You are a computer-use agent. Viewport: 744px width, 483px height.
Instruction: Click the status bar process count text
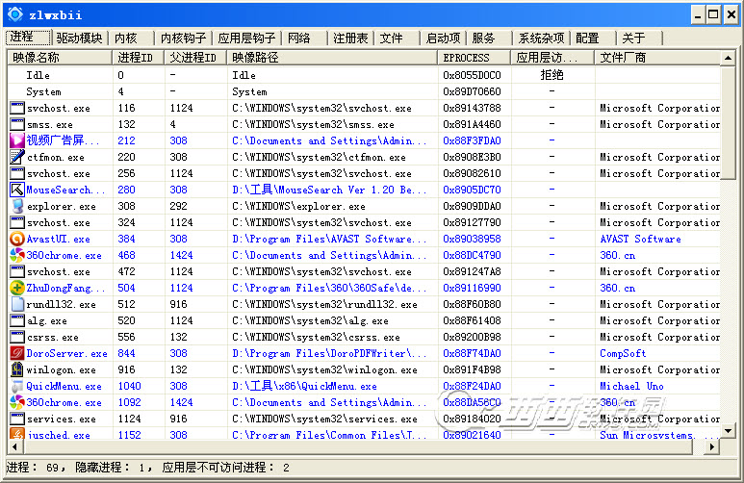click(36, 468)
